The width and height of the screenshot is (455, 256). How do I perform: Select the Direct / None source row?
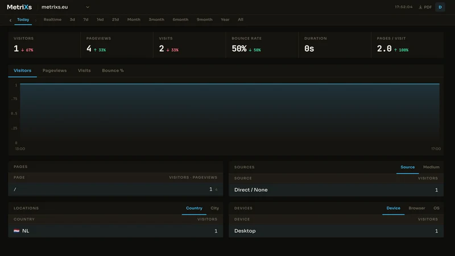336,190
